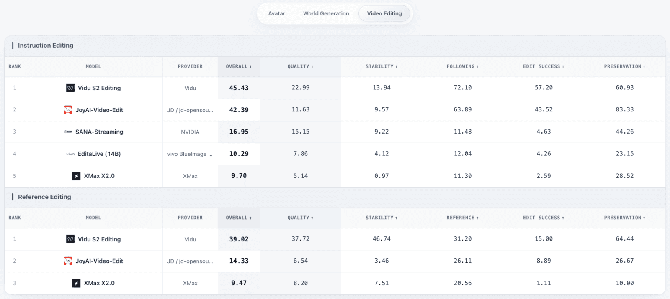Click the Vidu logo in the Instruction Editing table
The height and width of the screenshot is (299, 670).
click(70, 88)
